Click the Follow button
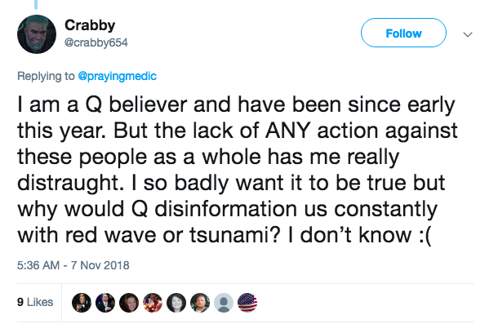Image resolution: width=498 pixels, height=324 pixels. tap(403, 33)
